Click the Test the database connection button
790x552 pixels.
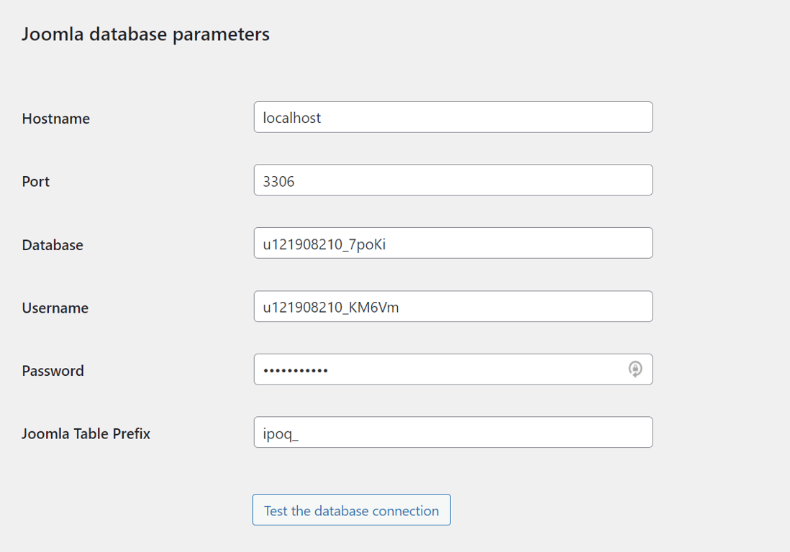[x=351, y=510]
